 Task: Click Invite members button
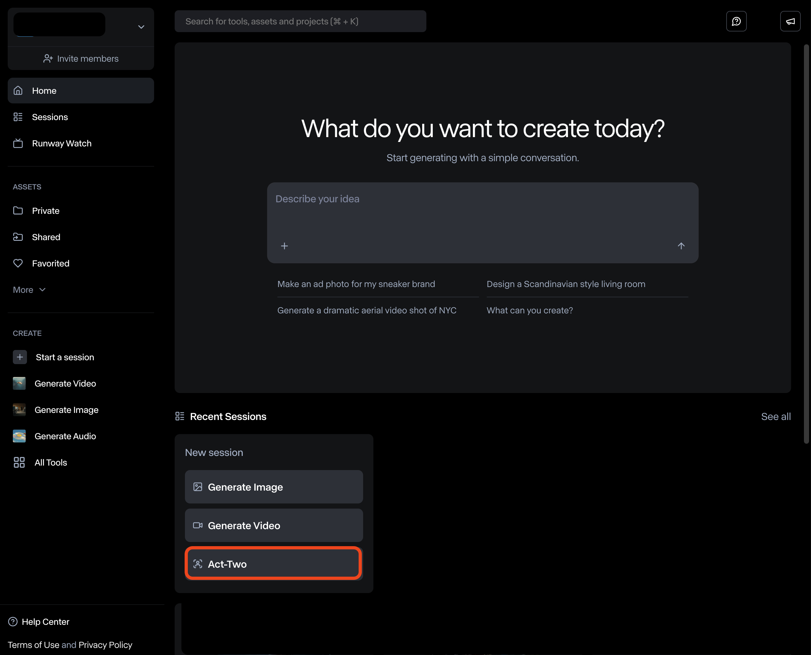[x=81, y=58]
